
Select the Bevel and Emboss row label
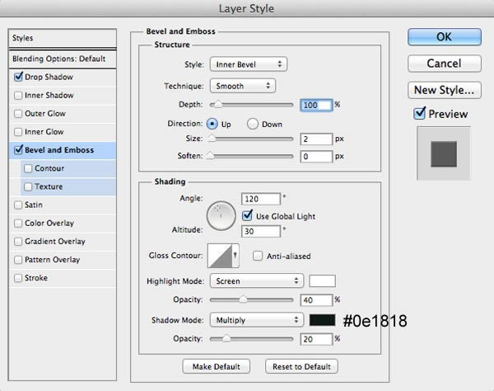point(59,150)
